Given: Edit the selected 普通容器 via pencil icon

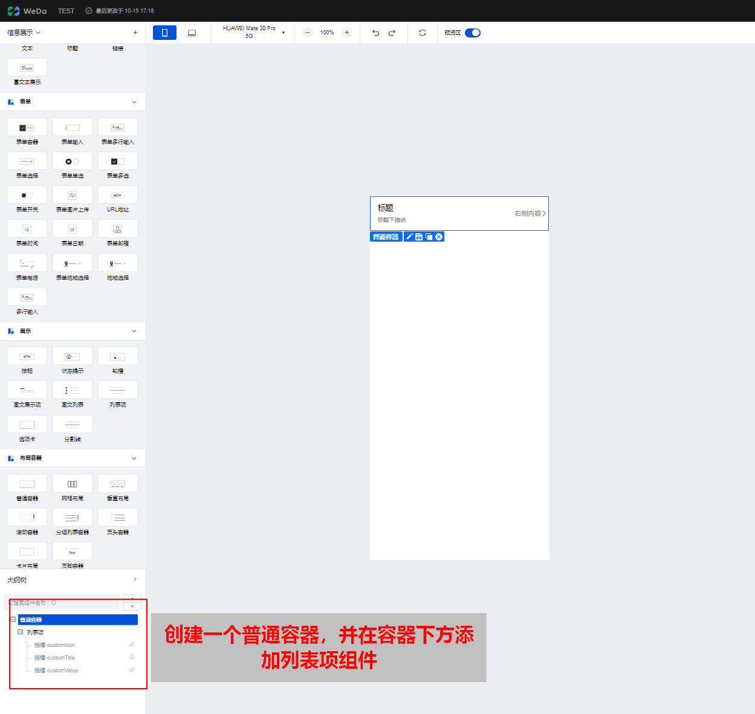Looking at the screenshot, I should point(409,237).
